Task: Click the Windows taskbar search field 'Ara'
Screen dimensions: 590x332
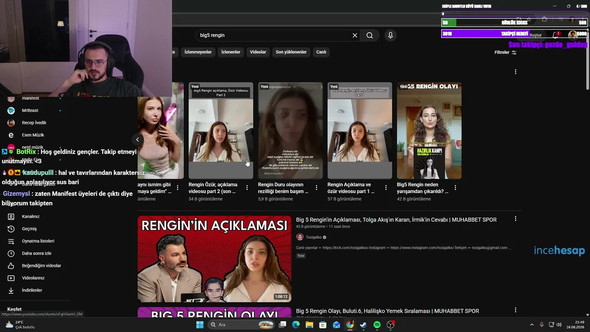Action: [x=241, y=325]
